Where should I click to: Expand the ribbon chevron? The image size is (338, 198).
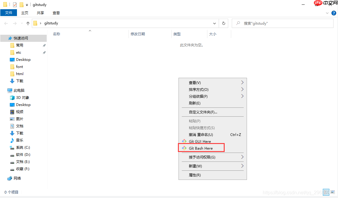point(327,13)
